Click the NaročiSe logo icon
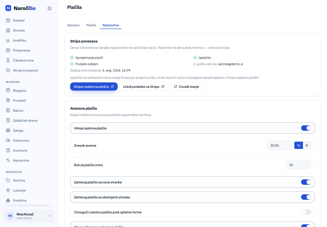The height and width of the screenshot is (227, 327). [8, 8]
